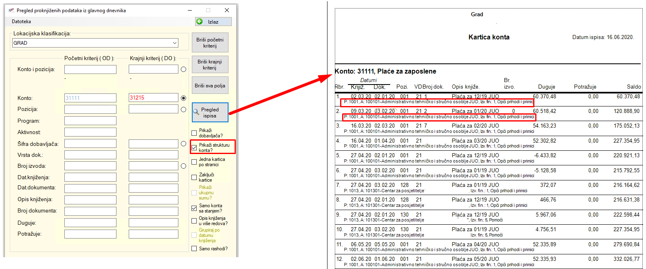The image size is (646, 269).
Task: Click the Opis knjiženja start input field
Action: coord(90,200)
